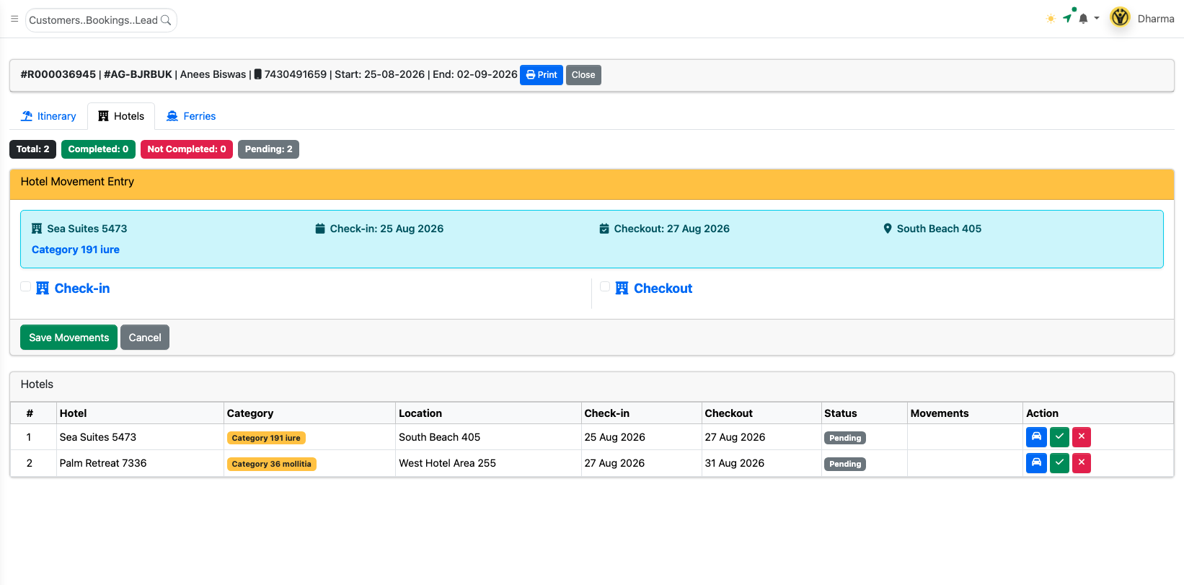This screenshot has height=585, width=1184.
Task: Click red X for Palm Retreat 7336
Action: pos(1082,463)
